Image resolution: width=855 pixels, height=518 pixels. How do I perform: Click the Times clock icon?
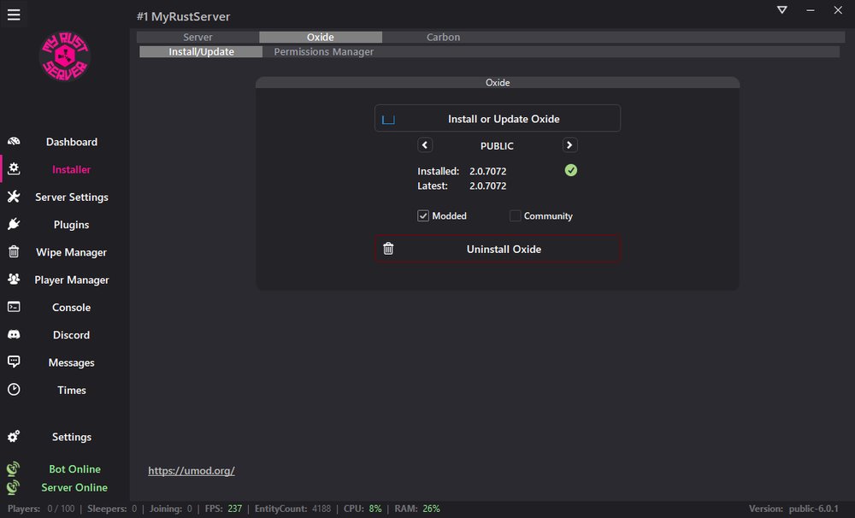[14, 389]
